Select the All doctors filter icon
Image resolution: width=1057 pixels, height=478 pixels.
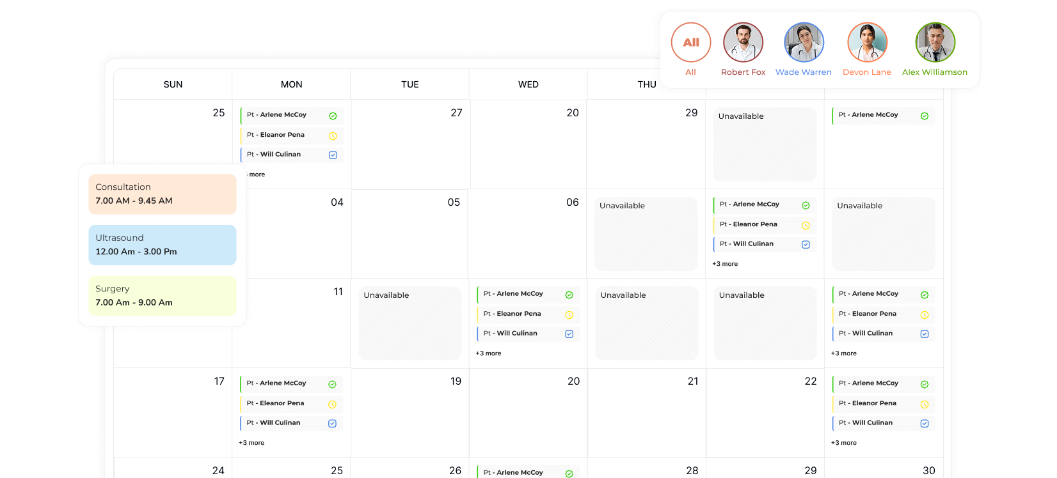point(690,43)
